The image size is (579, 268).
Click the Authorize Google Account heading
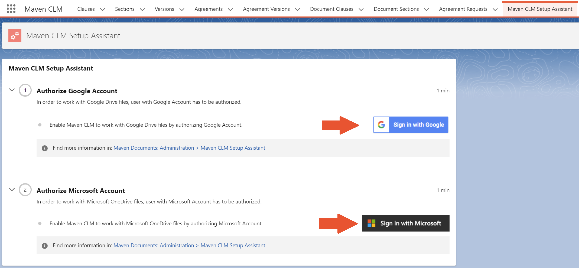coord(77,91)
